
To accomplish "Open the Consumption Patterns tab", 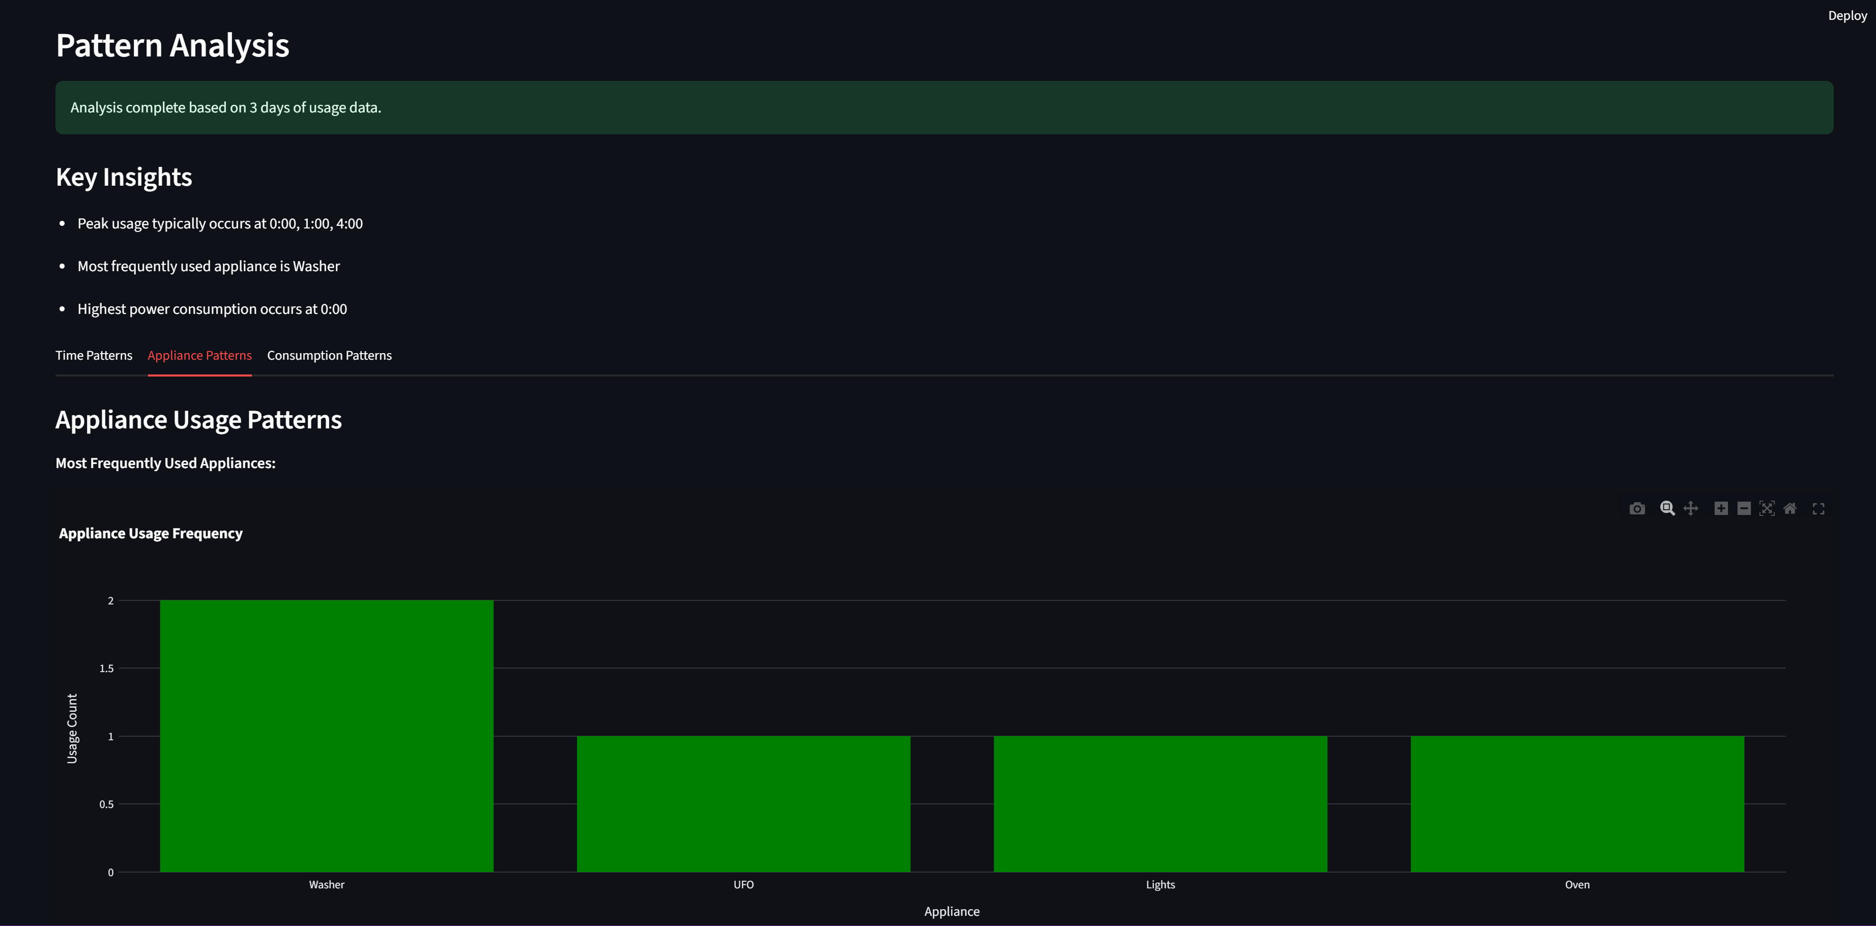I will coord(329,355).
